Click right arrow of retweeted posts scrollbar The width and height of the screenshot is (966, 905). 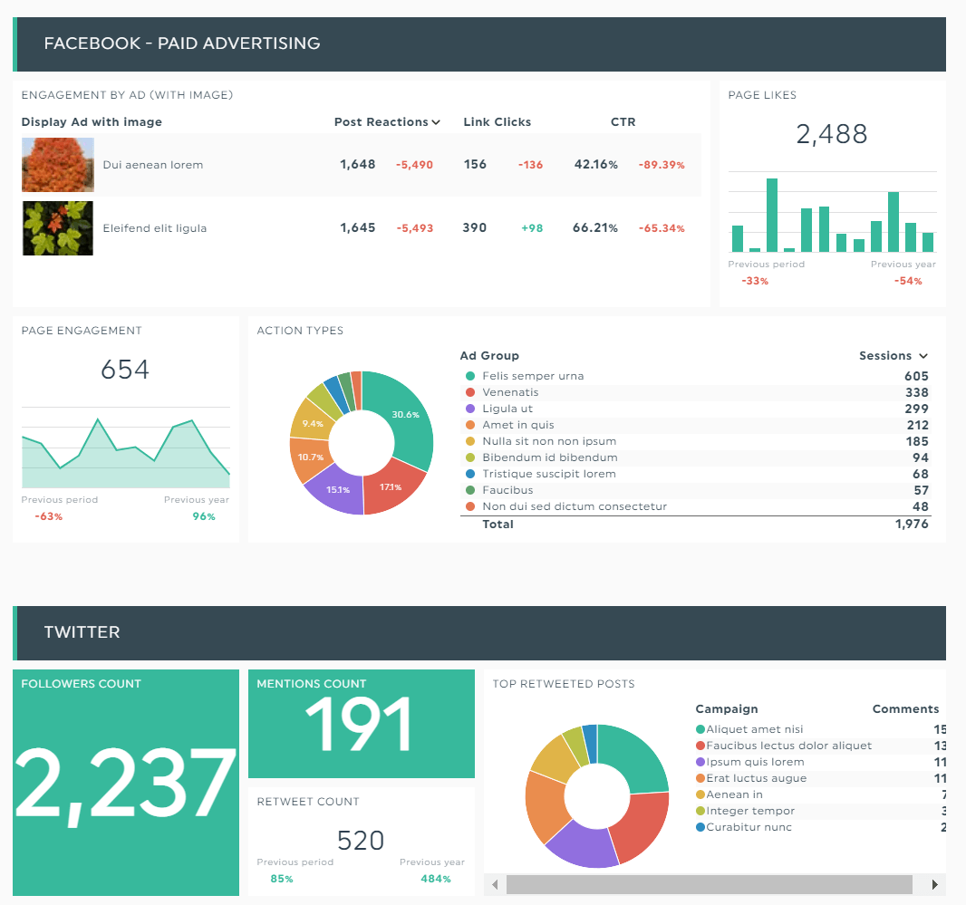click(934, 885)
